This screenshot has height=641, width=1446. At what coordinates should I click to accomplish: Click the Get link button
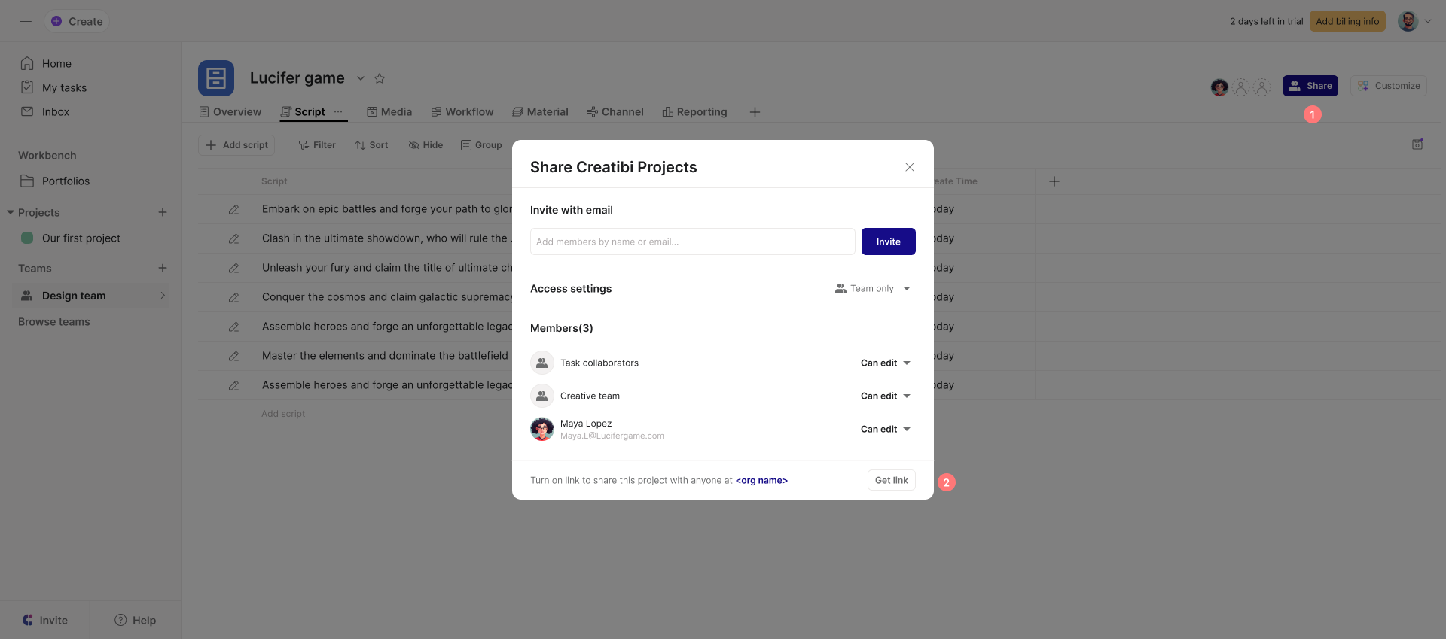(891, 480)
